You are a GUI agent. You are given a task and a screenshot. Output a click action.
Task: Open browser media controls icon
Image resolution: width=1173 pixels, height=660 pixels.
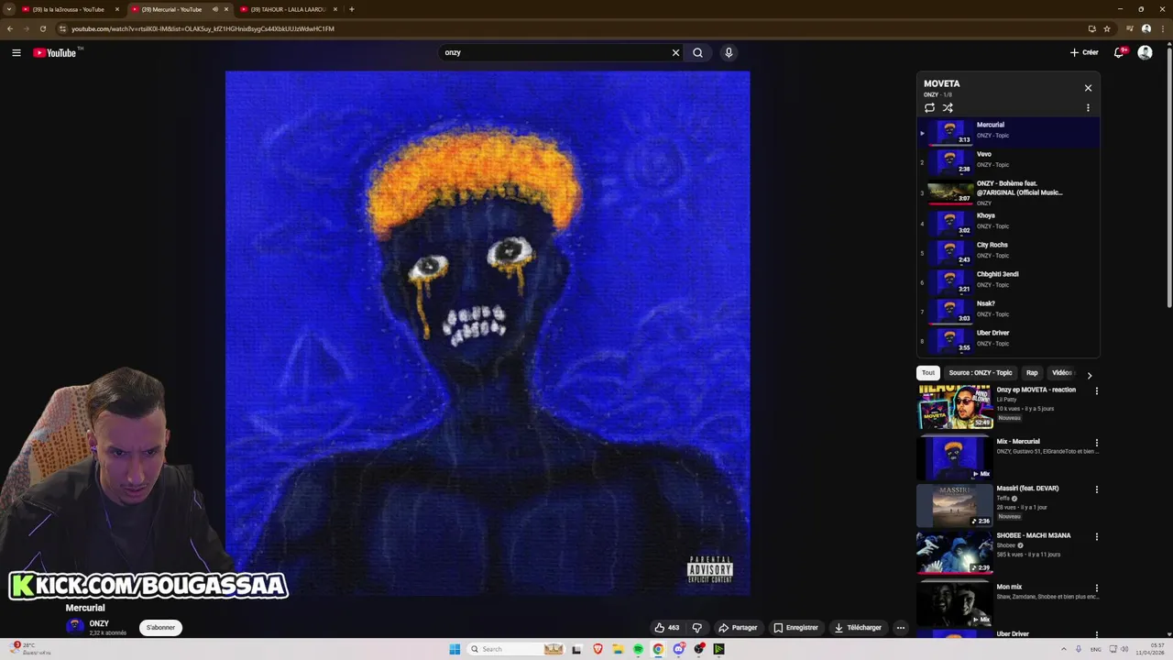pyautogui.click(x=1129, y=28)
